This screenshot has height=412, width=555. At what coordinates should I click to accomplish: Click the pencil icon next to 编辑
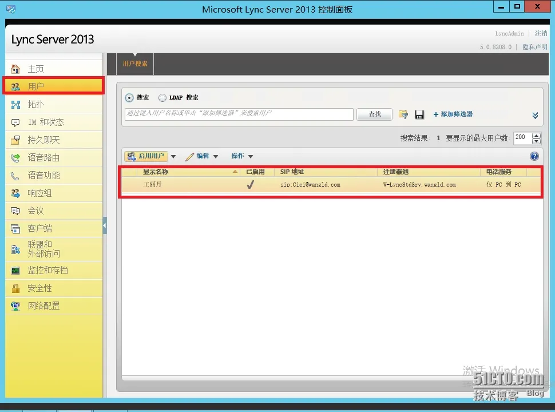(x=190, y=156)
